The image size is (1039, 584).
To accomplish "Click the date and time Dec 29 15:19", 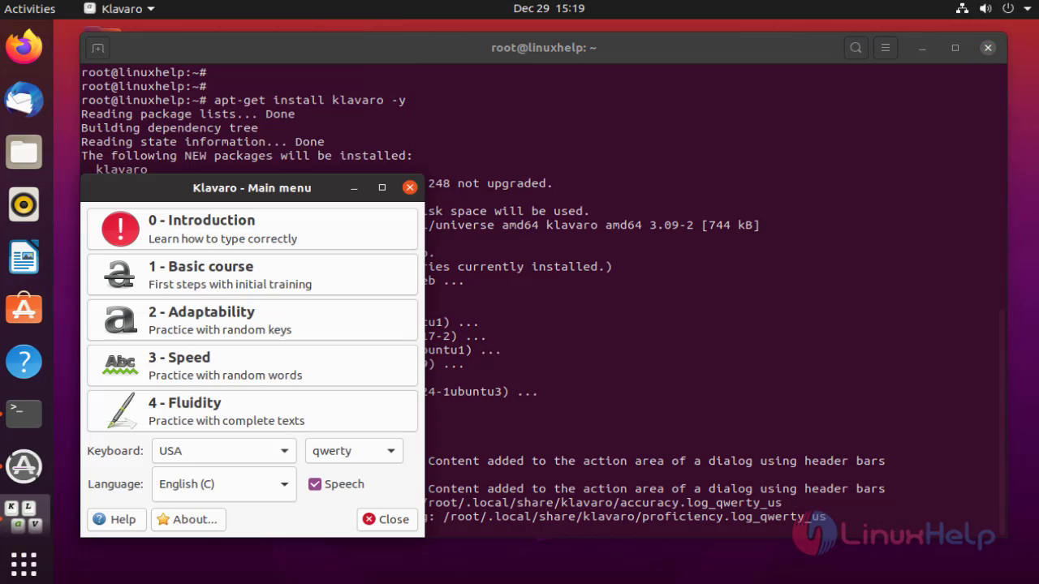I will 549,9.
